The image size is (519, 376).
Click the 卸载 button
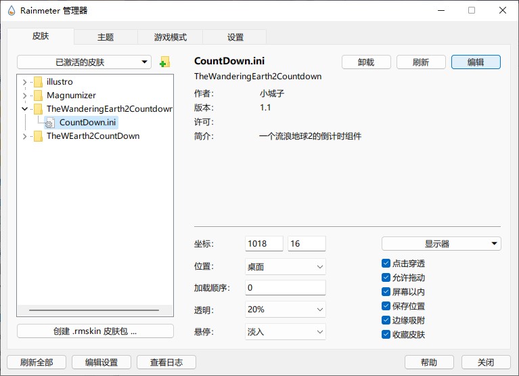[366, 62]
